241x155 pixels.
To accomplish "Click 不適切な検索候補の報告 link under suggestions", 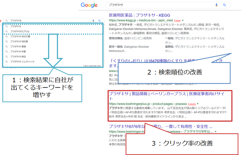I will point(92,66).
